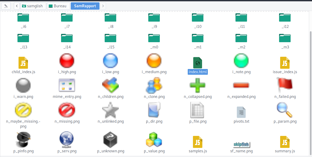This screenshot has height=157, width=312.
Task: Toggle the path edit pencil button
Action: pos(6,6)
